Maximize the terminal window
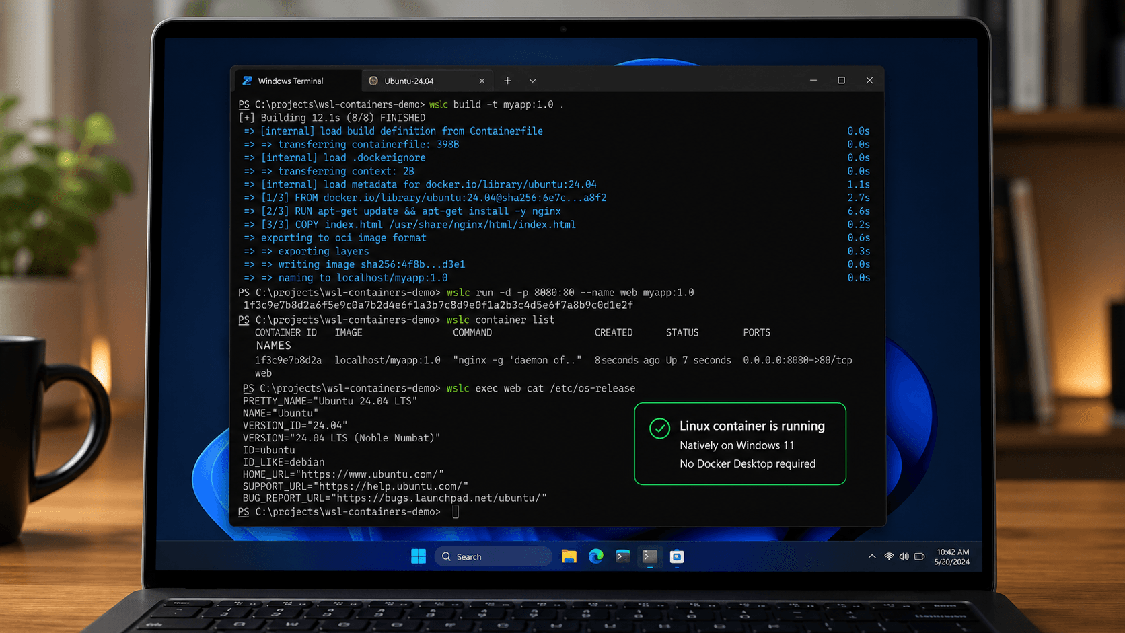1125x633 pixels. (841, 80)
